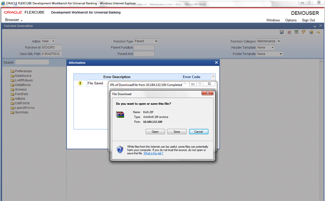Select FieldSets in the tree
The height and width of the screenshot is (201, 325).
tap(19, 94)
